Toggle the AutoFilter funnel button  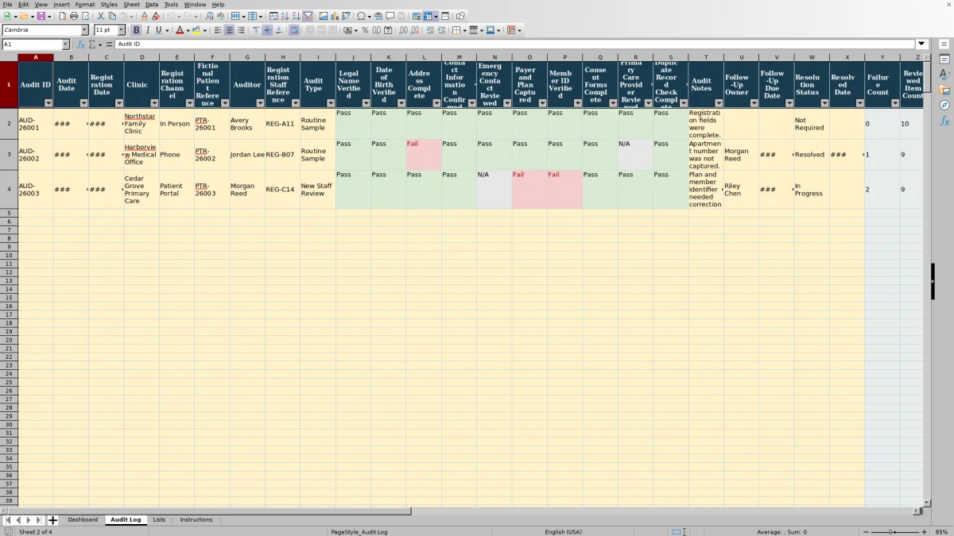click(307, 16)
